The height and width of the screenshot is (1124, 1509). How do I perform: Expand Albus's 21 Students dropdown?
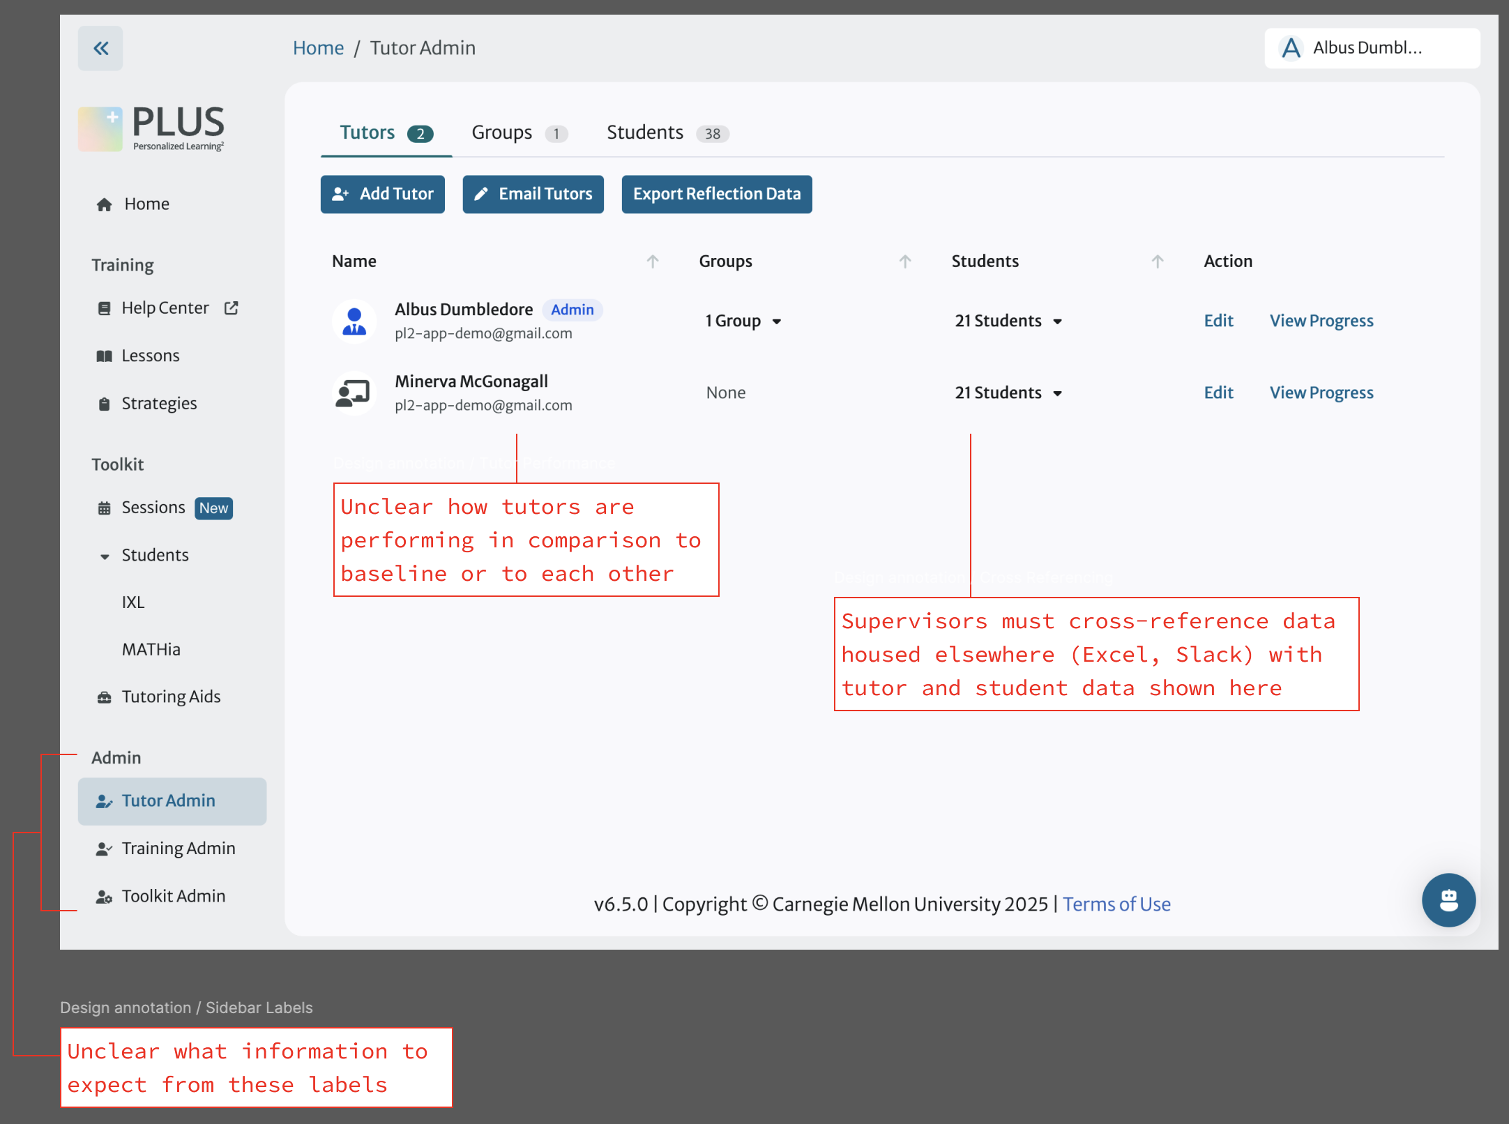(1008, 321)
